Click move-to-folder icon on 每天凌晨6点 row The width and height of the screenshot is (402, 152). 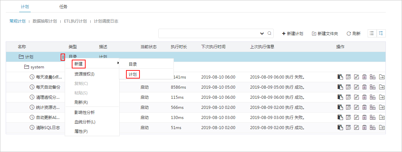click(x=382, y=77)
